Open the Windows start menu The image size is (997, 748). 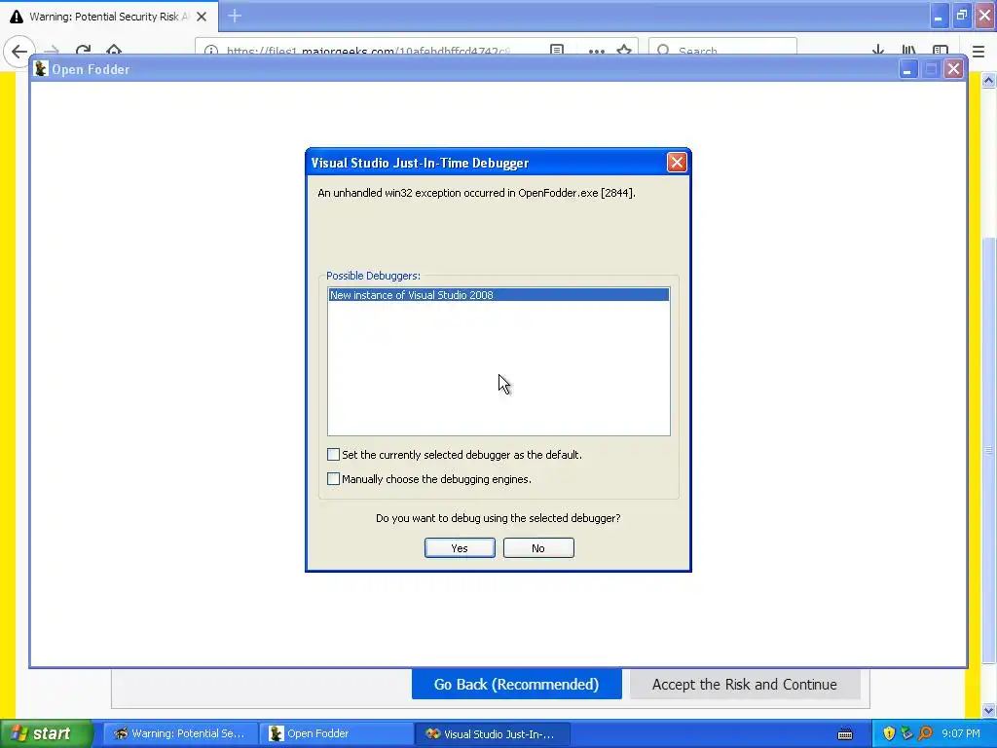[x=45, y=733]
